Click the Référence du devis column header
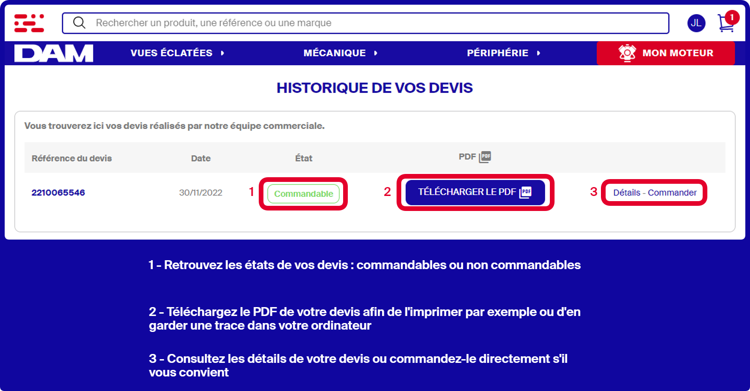 tap(72, 158)
